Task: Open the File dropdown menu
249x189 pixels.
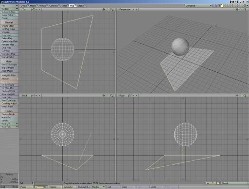Action: point(9,6)
